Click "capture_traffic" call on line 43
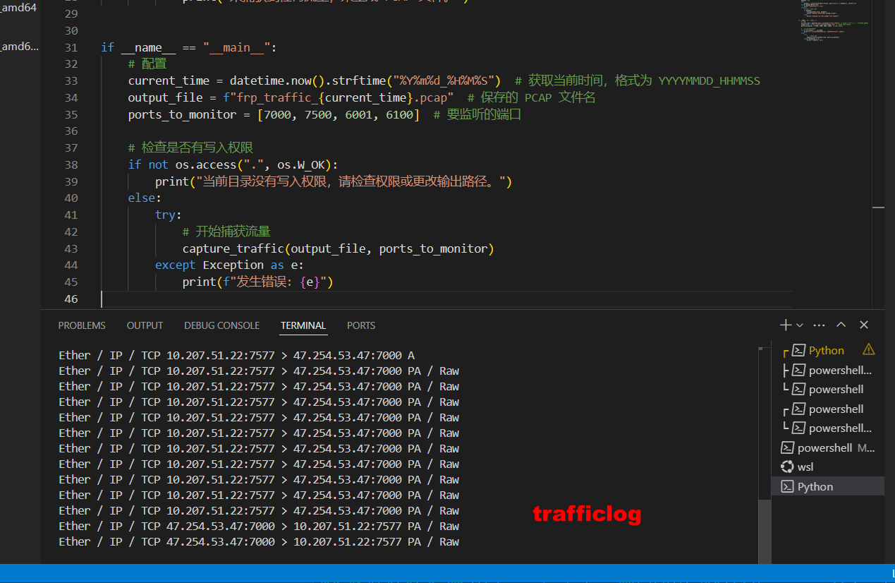The height and width of the screenshot is (583, 895). point(339,248)
